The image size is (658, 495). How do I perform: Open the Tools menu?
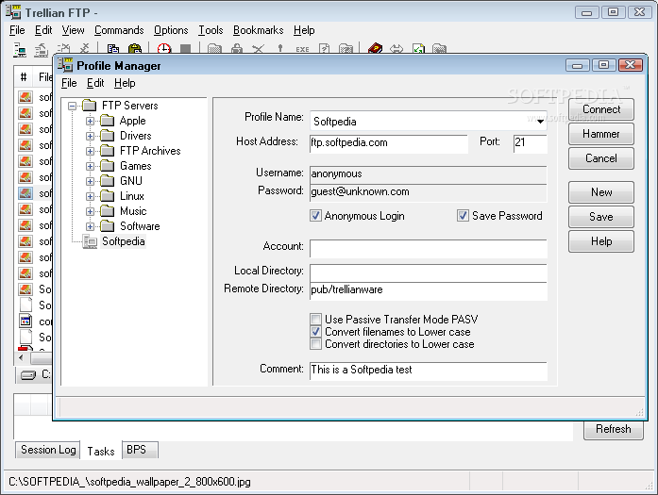tap(211, 30)
